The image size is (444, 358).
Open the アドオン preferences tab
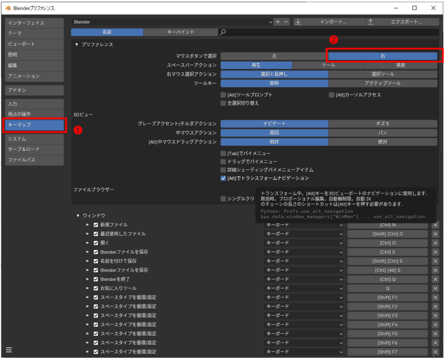click(34, 90)
